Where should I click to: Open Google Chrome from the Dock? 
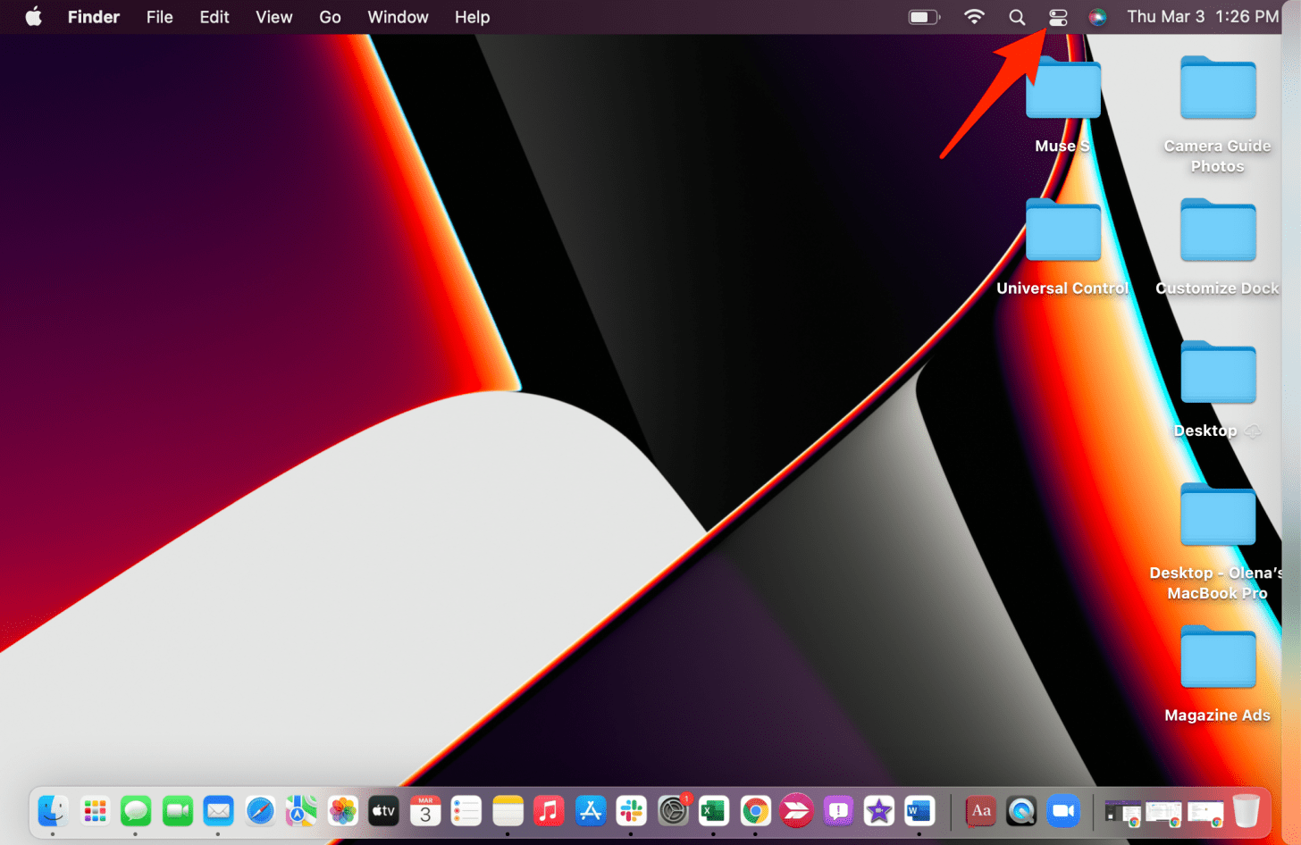pyautogui.click(x=754, y=811)
